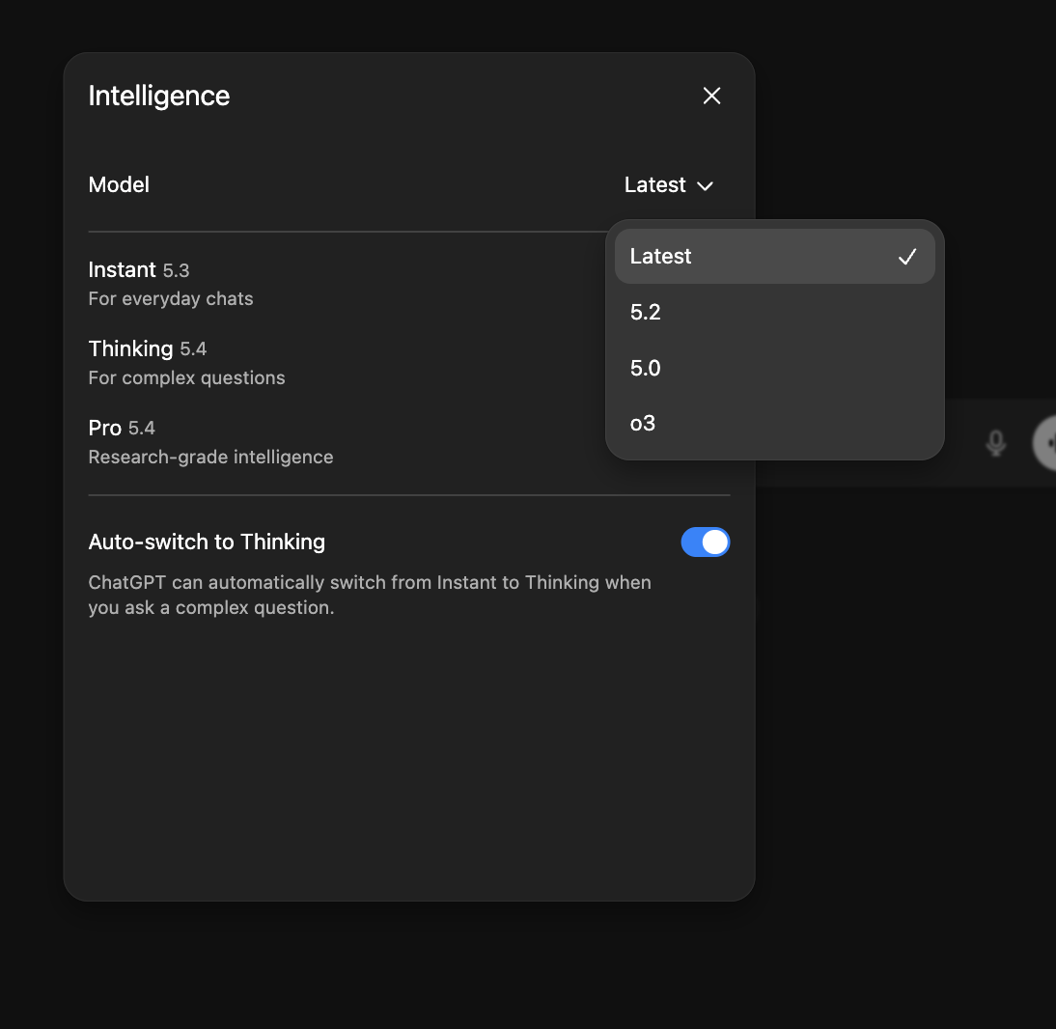Click the Research-grade intelligence subtitle
The image size is (1056, 1029).
[210, 458]
